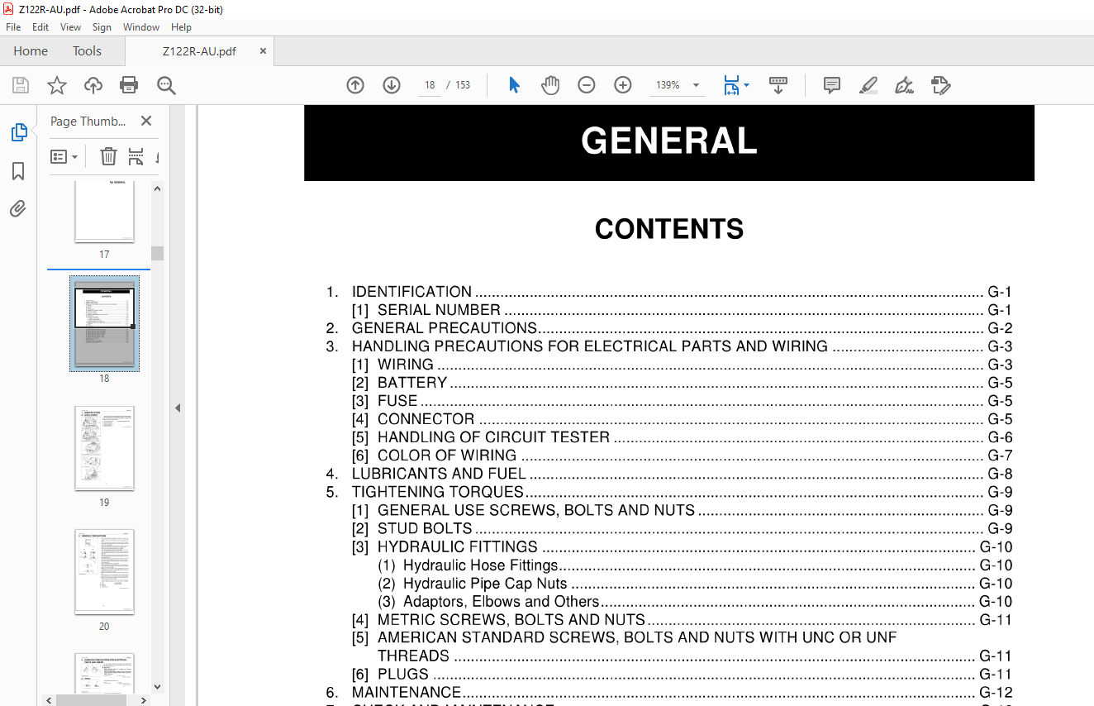Image resolution: width=1094 pixels, height=706 pixels.
Task: Bookmark file with the star icon
Action: coord(56,85)
